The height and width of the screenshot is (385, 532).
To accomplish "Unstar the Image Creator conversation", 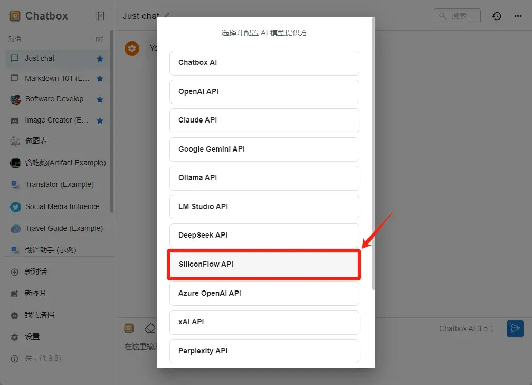I will point(100,120).
